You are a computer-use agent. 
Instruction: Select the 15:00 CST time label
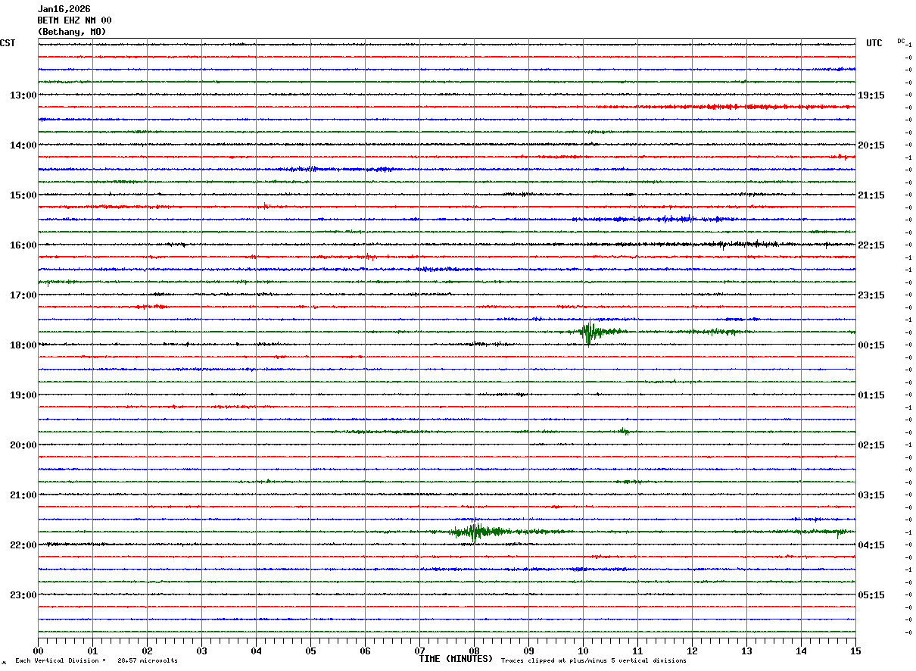(23, 195)
